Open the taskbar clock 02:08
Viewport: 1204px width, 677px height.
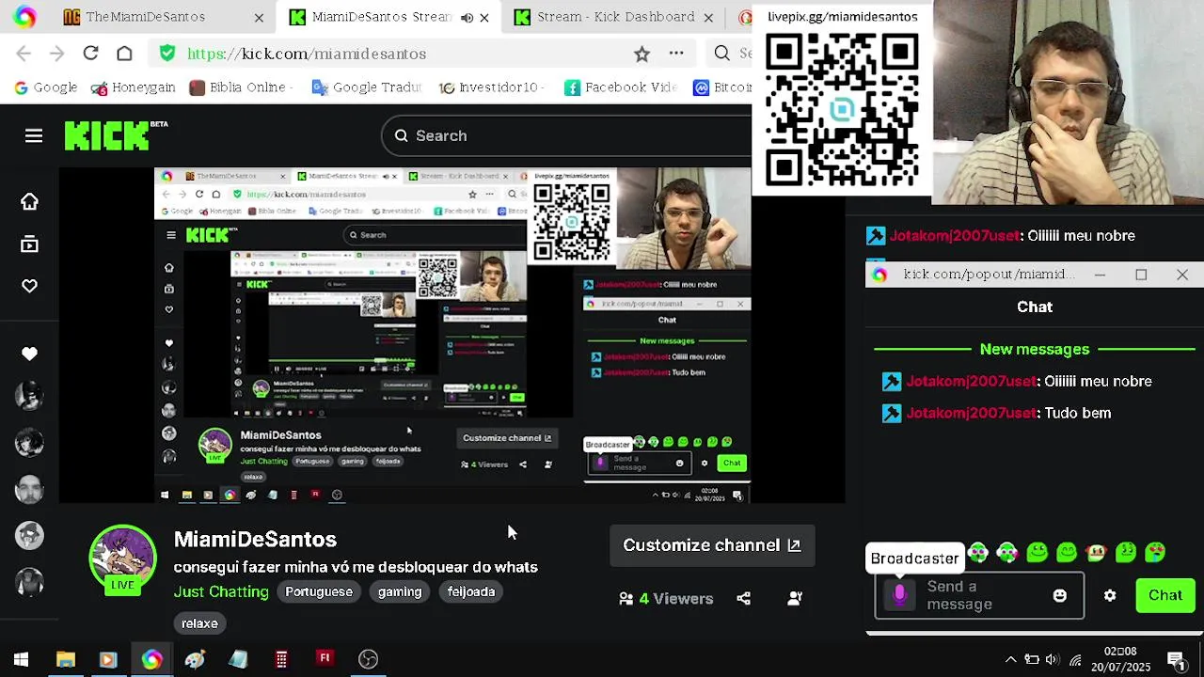[x=1120, y=659]
